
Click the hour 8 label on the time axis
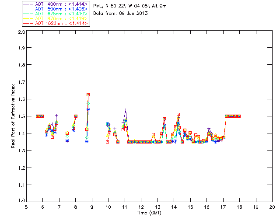point(76,207)
